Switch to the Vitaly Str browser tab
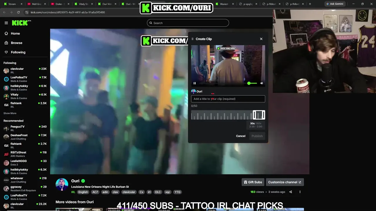 (x=84, y=4)
